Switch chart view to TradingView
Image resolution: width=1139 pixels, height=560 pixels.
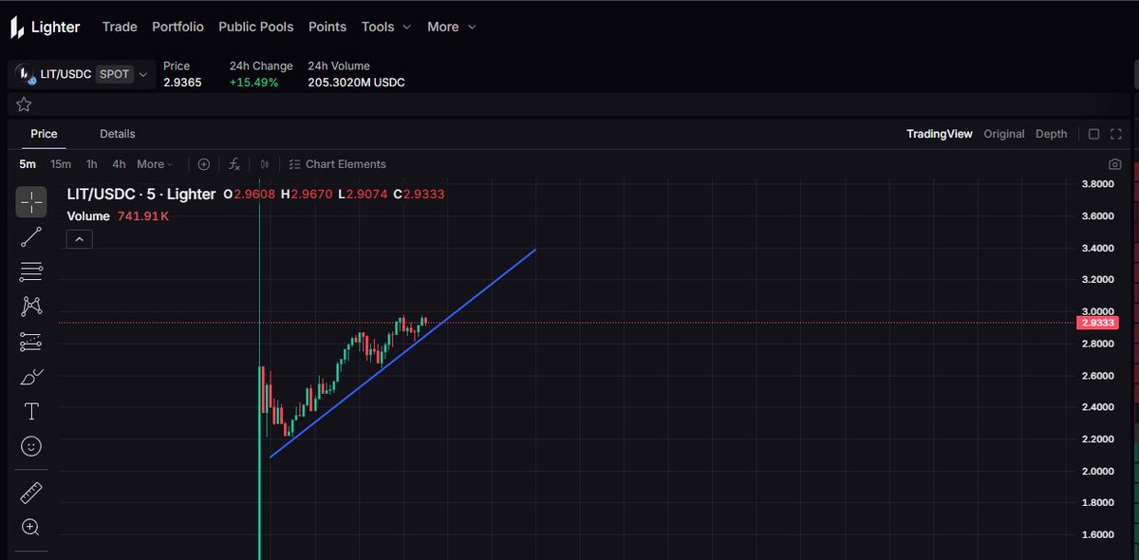click(x=940, y=134)
